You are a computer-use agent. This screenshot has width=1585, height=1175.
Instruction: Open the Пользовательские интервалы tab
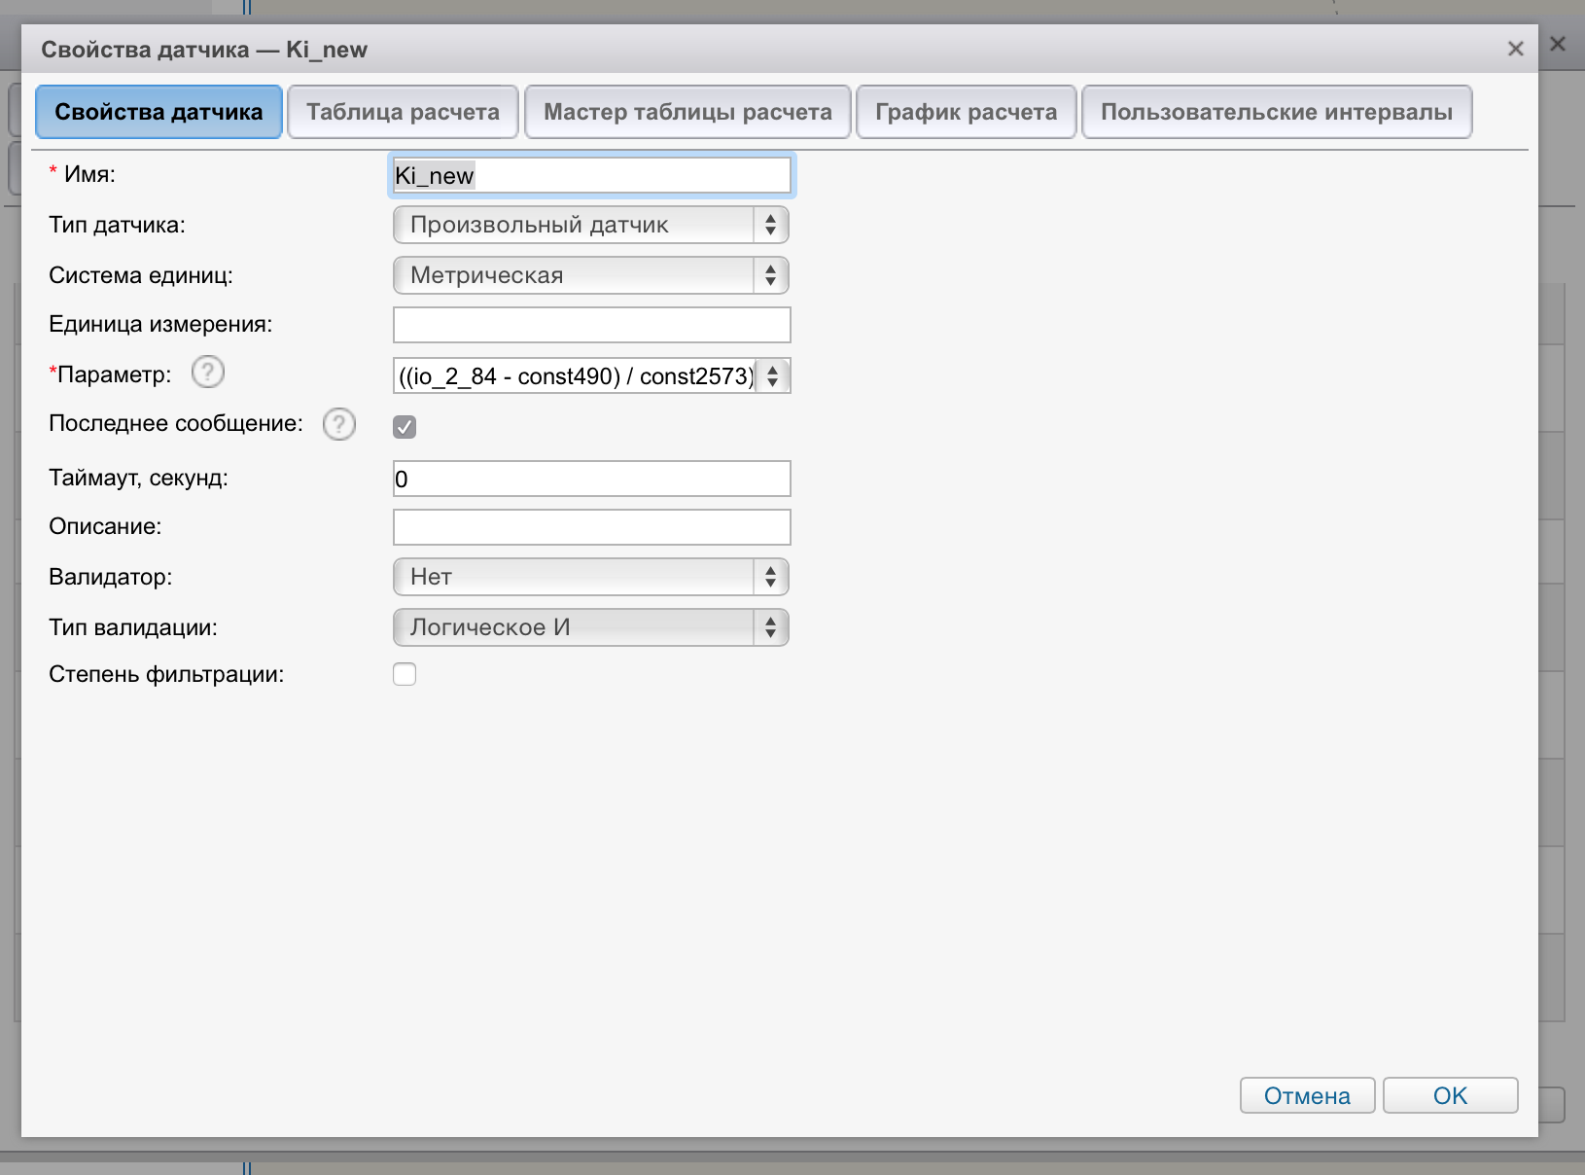[1276, 112]
